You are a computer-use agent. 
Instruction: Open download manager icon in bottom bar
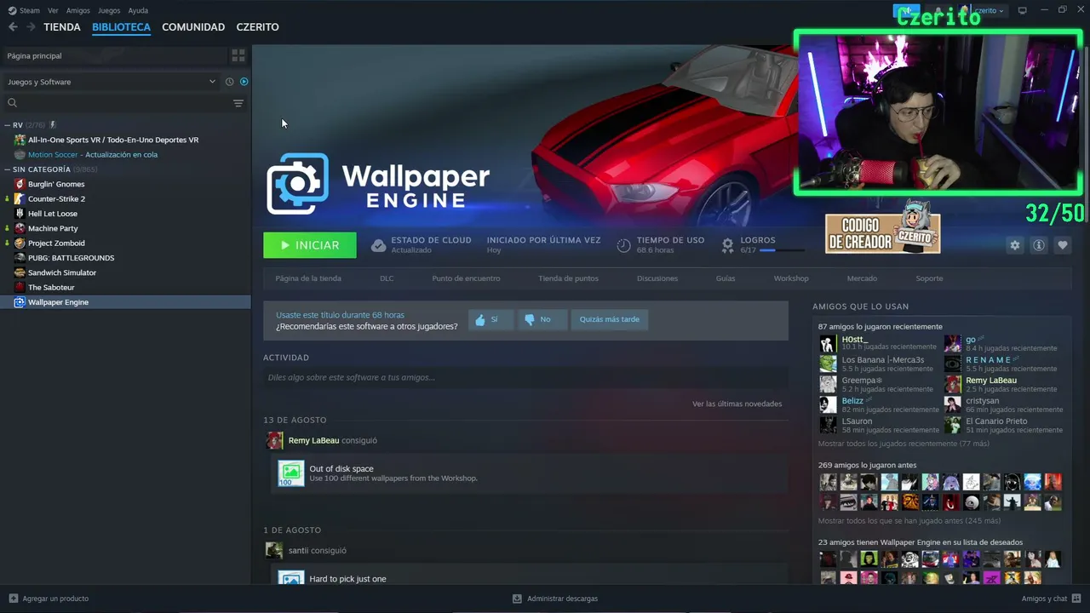[x=517, y=599]
